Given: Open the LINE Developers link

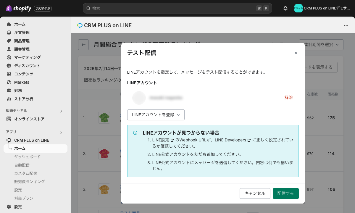Looking at the screenshot, I should click(x=230, y=140).
